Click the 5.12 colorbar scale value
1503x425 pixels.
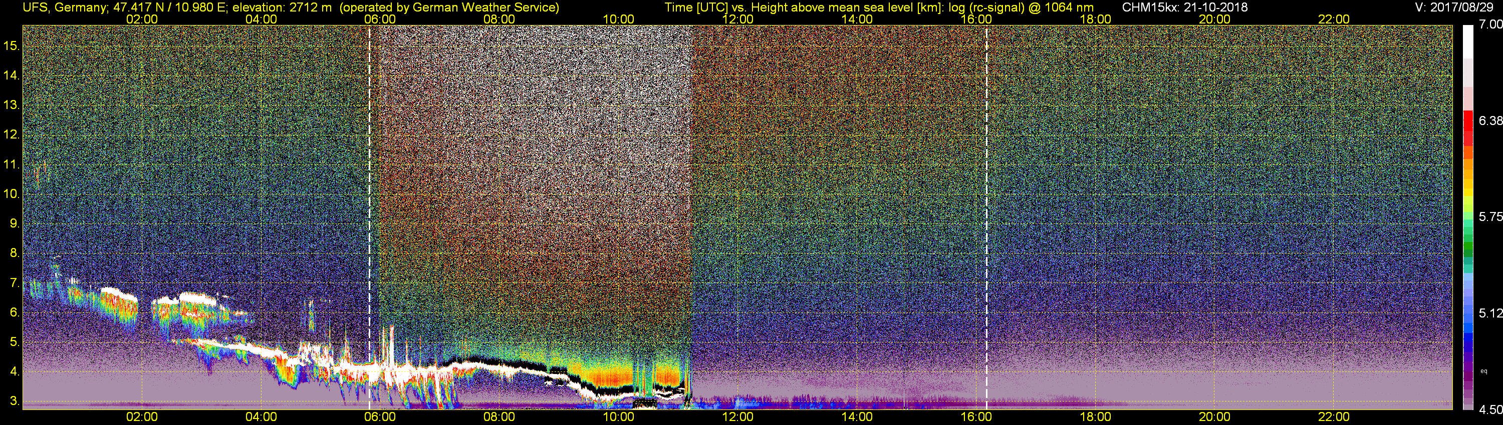click(x=1490, y=313)
